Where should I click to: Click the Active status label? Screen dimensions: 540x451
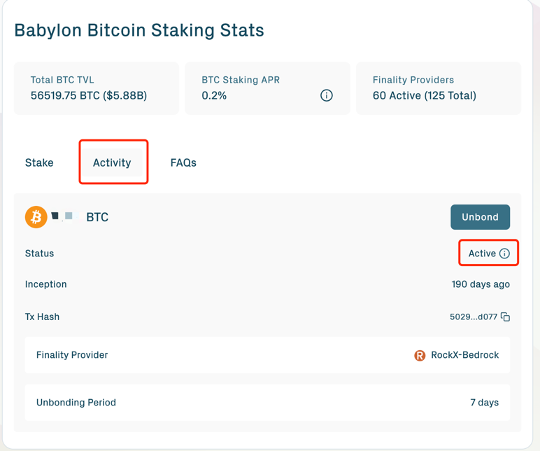coord(482,254)
